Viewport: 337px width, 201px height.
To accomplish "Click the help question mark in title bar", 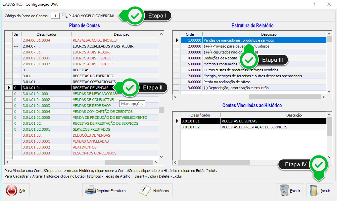I will [314, 4].
